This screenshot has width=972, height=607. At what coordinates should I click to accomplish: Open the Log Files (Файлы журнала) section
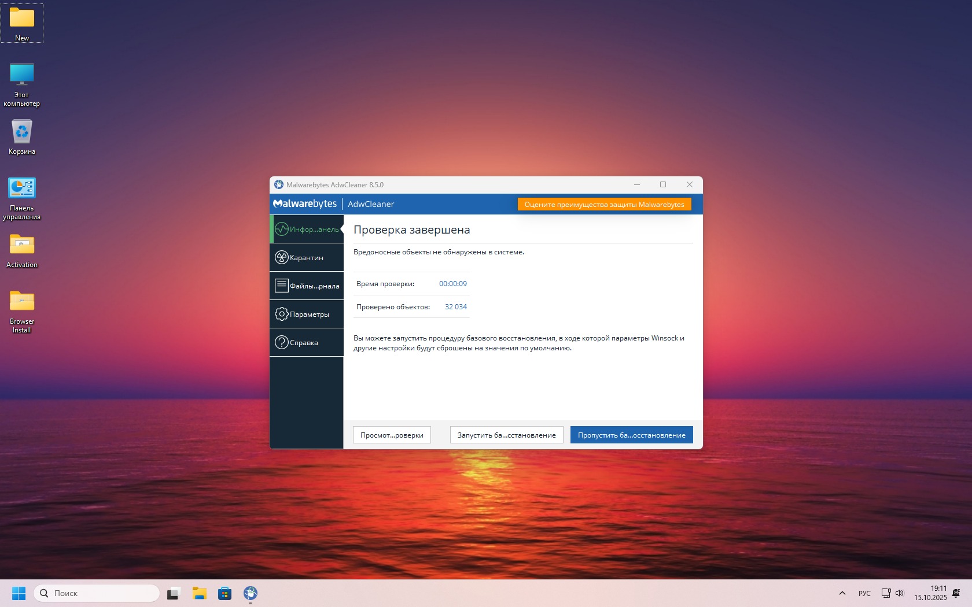(x=306, y=286)
